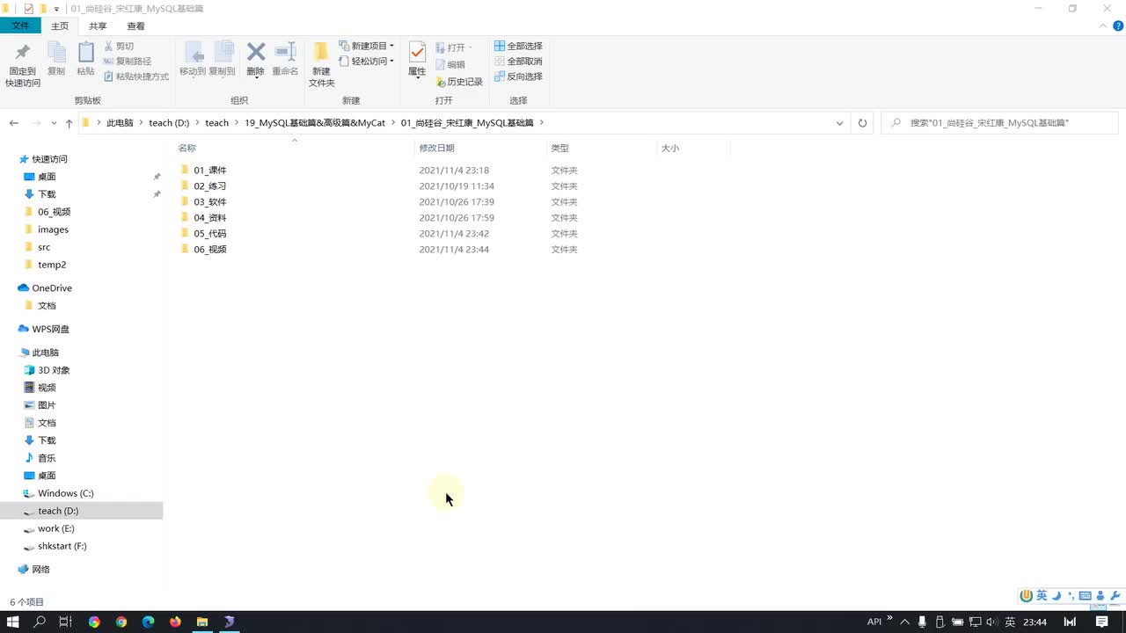Click the 固定到快速访问 pin icon
Image resolution: width=1126 pixels, height=633 pixels.
[23, 53]
